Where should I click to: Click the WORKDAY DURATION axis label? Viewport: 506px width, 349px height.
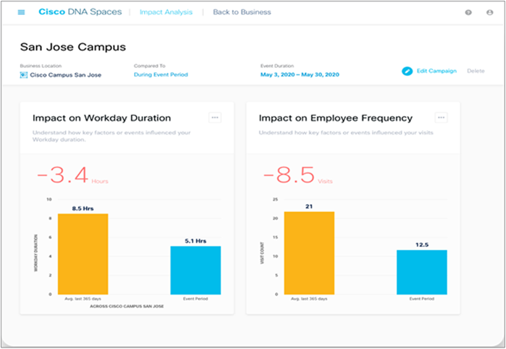click(36, 253)
